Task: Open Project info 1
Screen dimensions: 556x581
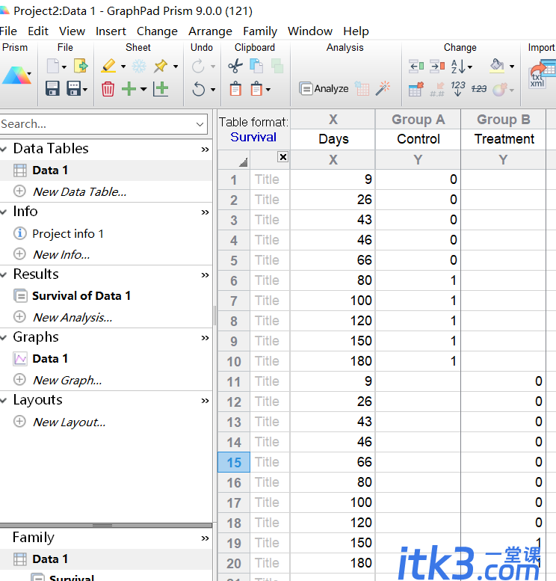Action: pyautogui.click(x=68, y=234)
